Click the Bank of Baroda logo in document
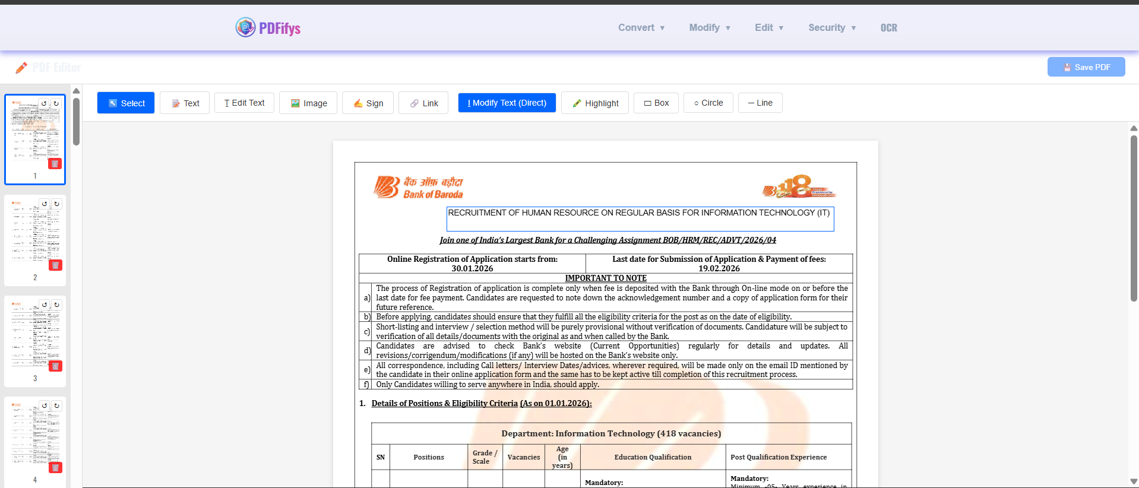The image size is (1139, 488). [x=418, y=187]
